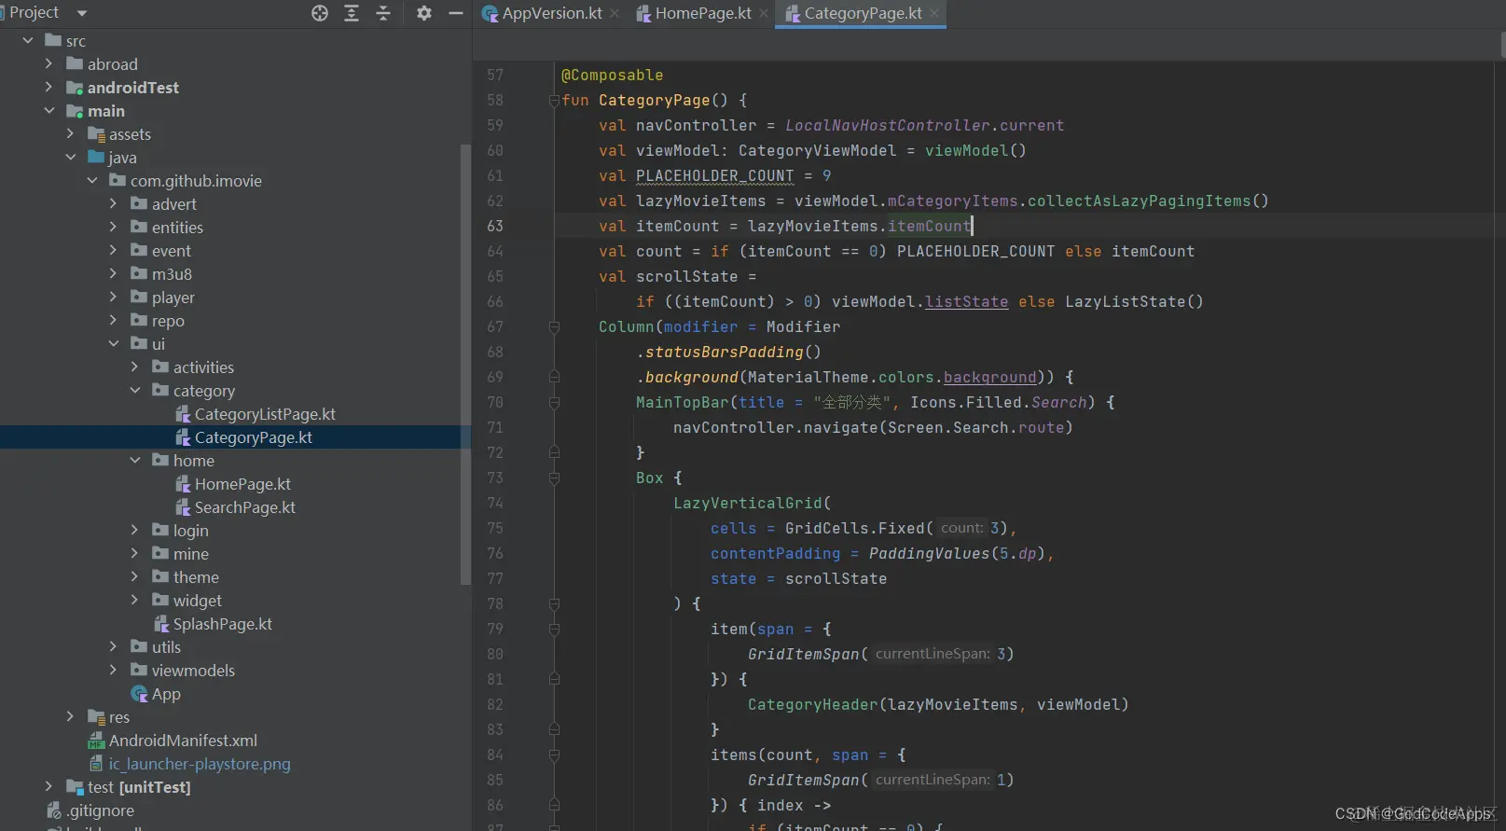The width and height of the screenshot is (1506, 831).
Task: Open ic_launcher-playstore.png image file
Action: pyautogui.click(x=200, y=764)
